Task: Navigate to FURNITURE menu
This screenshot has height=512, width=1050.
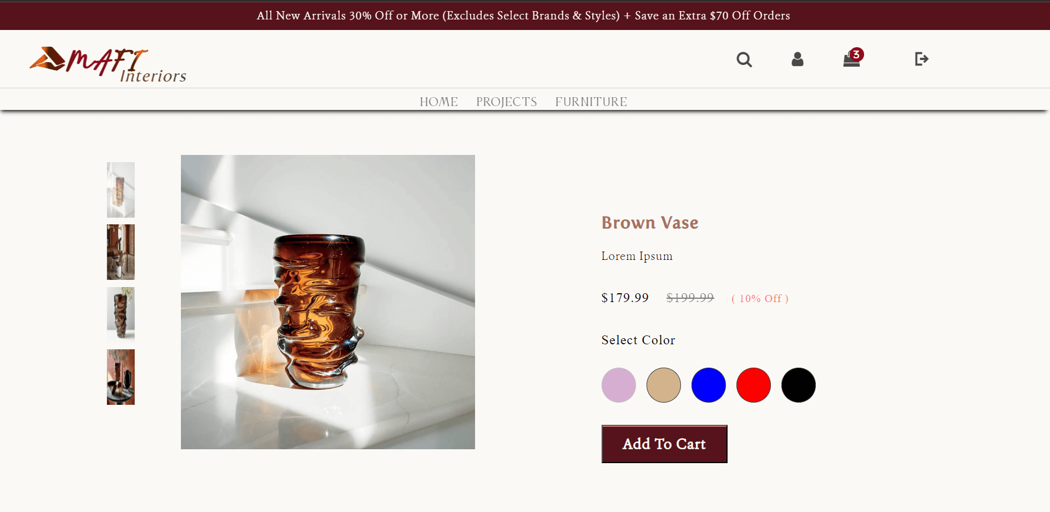Action: pos(591,102)
